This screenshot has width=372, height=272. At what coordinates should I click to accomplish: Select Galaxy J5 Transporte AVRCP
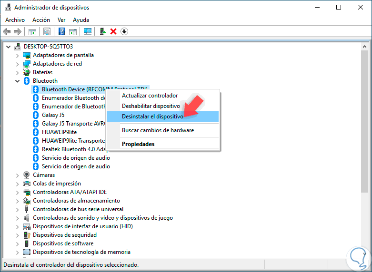tap(73, 124)
